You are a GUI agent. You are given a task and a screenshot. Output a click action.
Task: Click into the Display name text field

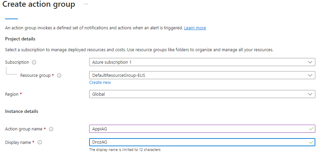[x=199, y=142]
